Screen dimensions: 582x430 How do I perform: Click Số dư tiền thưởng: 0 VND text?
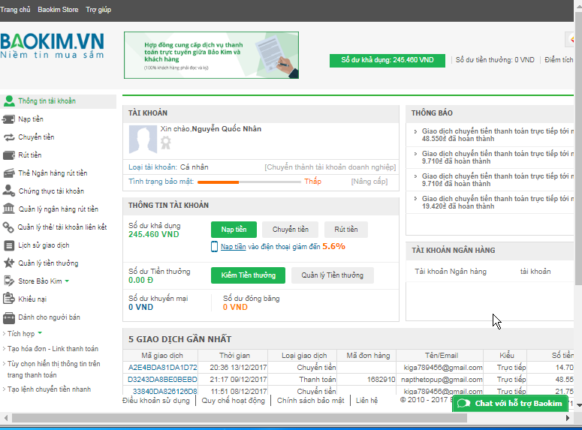click(x=495, y=60)
